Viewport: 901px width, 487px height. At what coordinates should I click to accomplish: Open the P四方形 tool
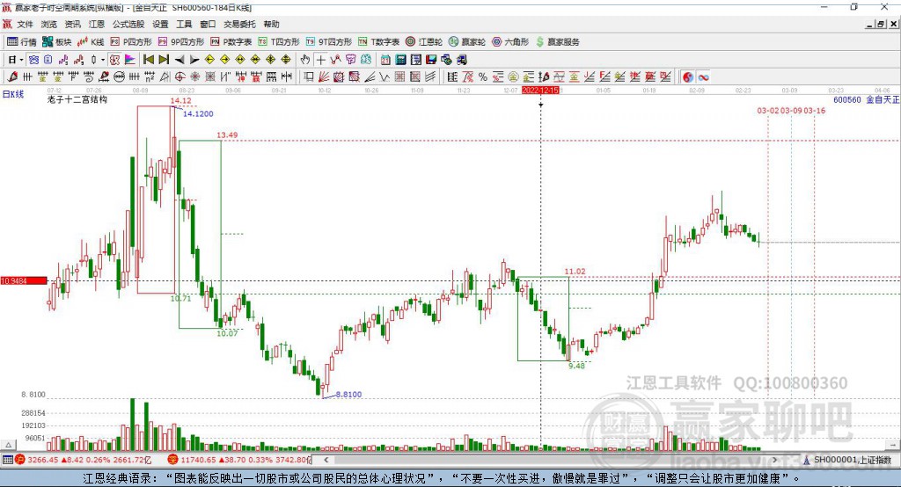[131, 42]
